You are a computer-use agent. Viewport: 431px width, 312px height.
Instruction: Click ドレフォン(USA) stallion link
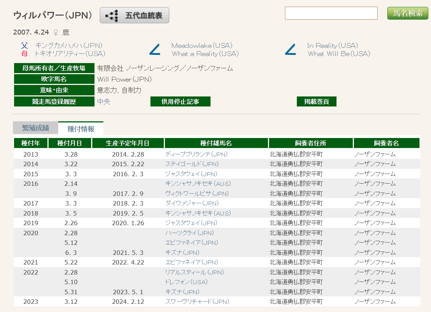point(186,282)
